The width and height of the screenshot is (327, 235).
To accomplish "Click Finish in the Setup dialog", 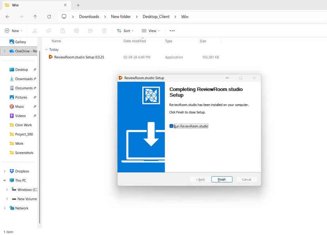I will click(222, 179).
